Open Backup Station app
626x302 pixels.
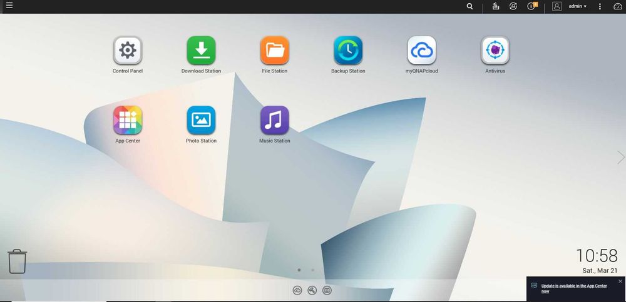point(348,50)
